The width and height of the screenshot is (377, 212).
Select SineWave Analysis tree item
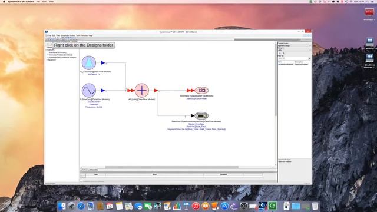61,55
